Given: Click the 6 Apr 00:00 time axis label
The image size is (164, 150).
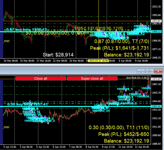Looking at the screenshot, I should pos(125,61).
